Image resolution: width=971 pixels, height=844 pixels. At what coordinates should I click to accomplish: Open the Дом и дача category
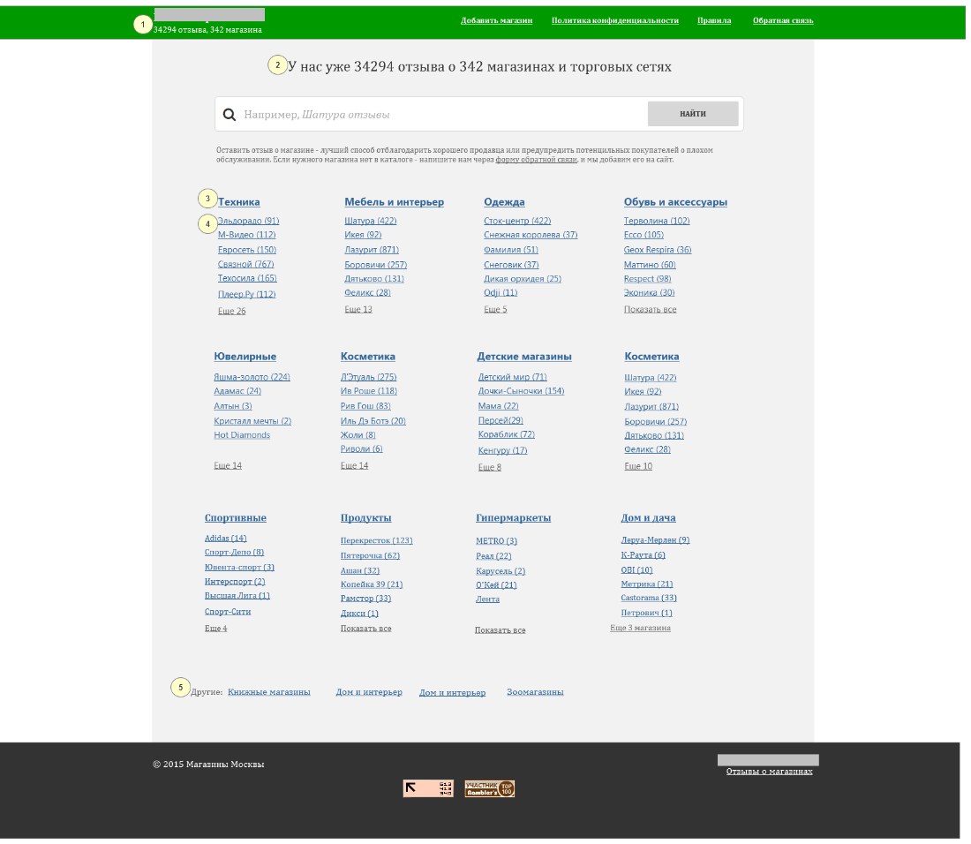[x=648, y=517]
